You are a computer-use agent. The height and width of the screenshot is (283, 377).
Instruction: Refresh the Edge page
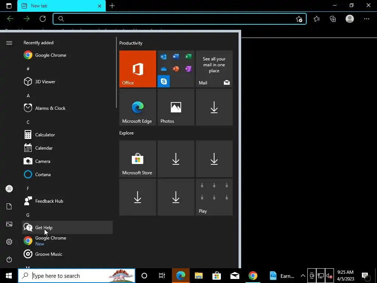43,19
